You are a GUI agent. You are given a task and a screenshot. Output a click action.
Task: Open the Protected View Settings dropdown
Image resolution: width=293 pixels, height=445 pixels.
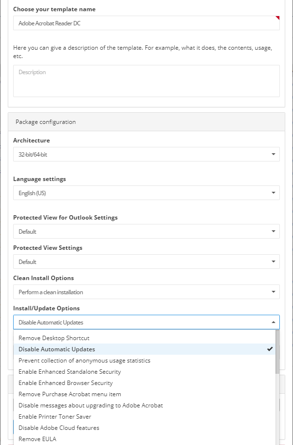pos(146,262)
